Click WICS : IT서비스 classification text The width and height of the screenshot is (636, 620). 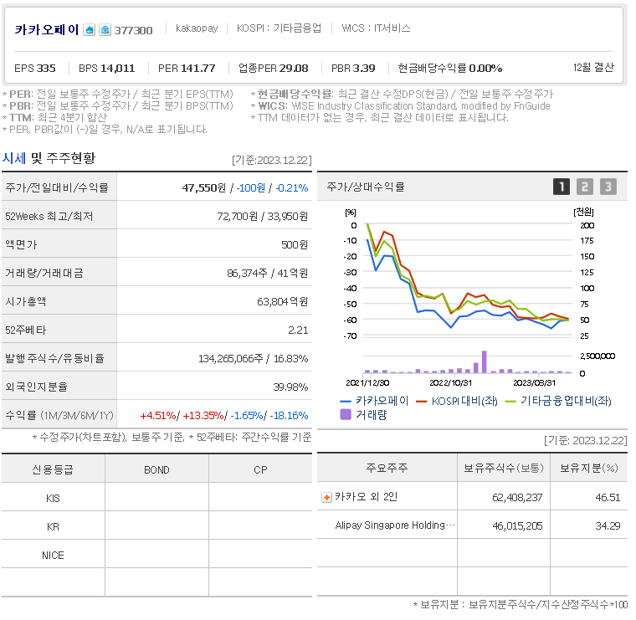(376, 28)
